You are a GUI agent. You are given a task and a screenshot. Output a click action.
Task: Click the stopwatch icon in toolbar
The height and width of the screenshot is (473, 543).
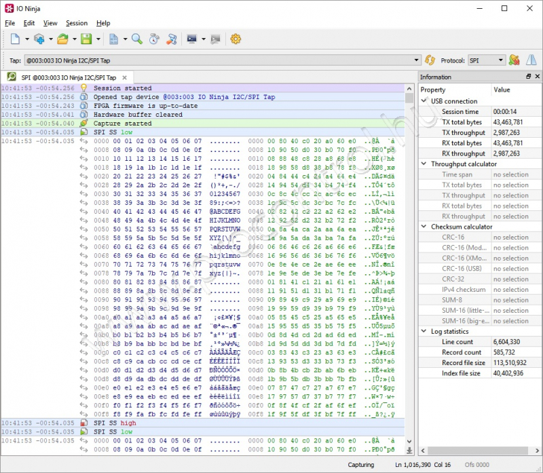[x=154, y=39]
